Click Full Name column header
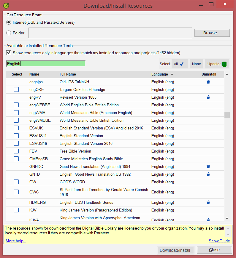 [68, 74]
